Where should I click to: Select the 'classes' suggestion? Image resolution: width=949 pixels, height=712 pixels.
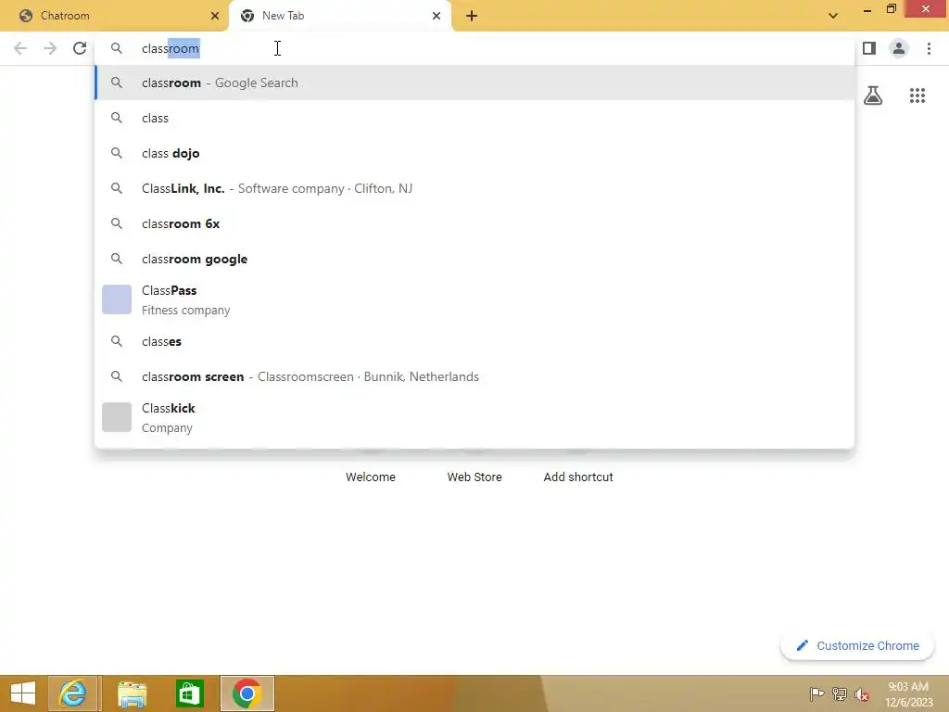(x=474, y=341)
